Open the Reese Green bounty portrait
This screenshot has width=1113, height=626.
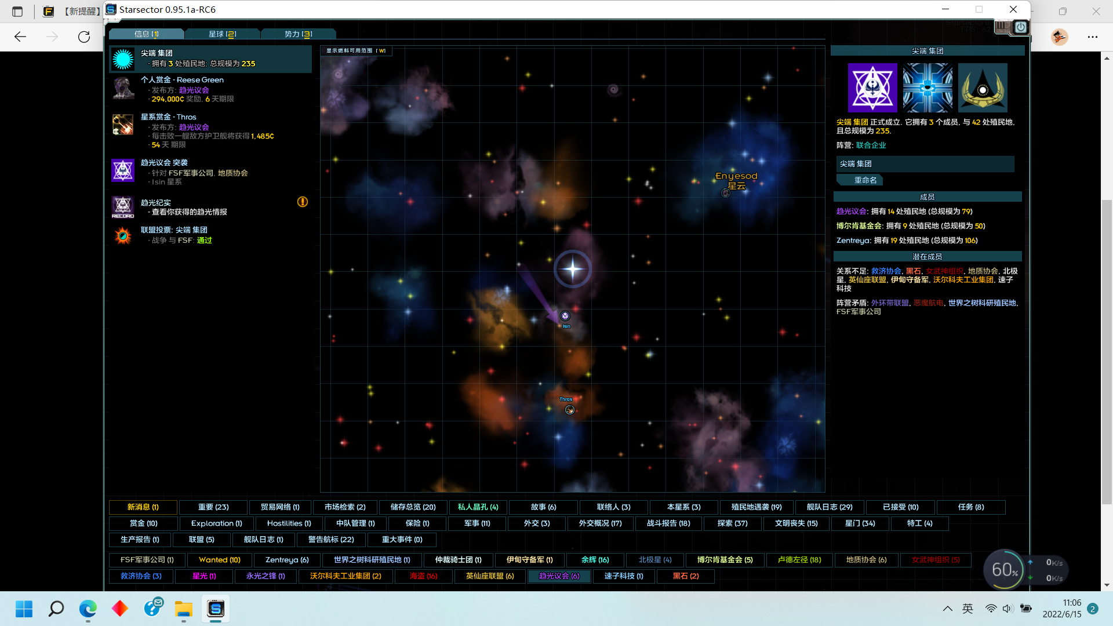123,89
